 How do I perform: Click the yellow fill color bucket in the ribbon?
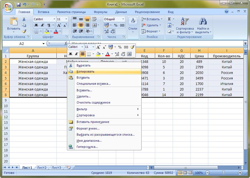47,31
